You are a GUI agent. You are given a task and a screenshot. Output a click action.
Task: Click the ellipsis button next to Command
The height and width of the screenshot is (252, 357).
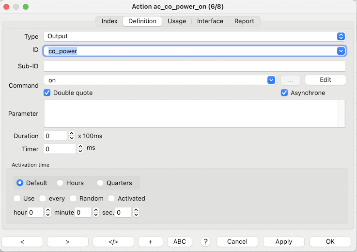[290, 80]
